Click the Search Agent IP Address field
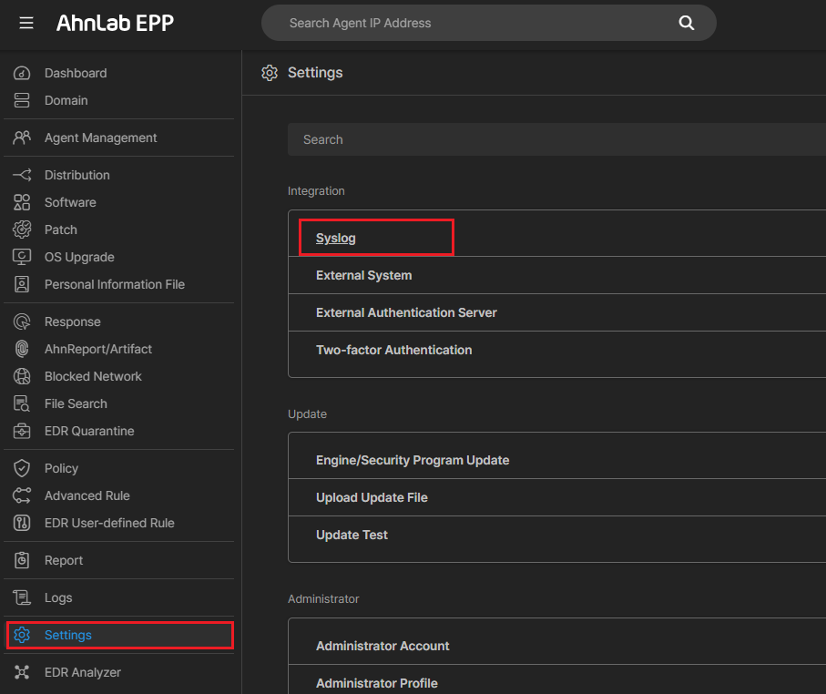The height and width of the screenshot is (694, 826). [488, 23]
